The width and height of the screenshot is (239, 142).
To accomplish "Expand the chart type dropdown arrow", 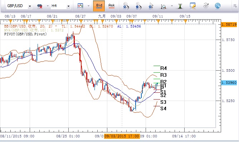I will coord(89,6).
